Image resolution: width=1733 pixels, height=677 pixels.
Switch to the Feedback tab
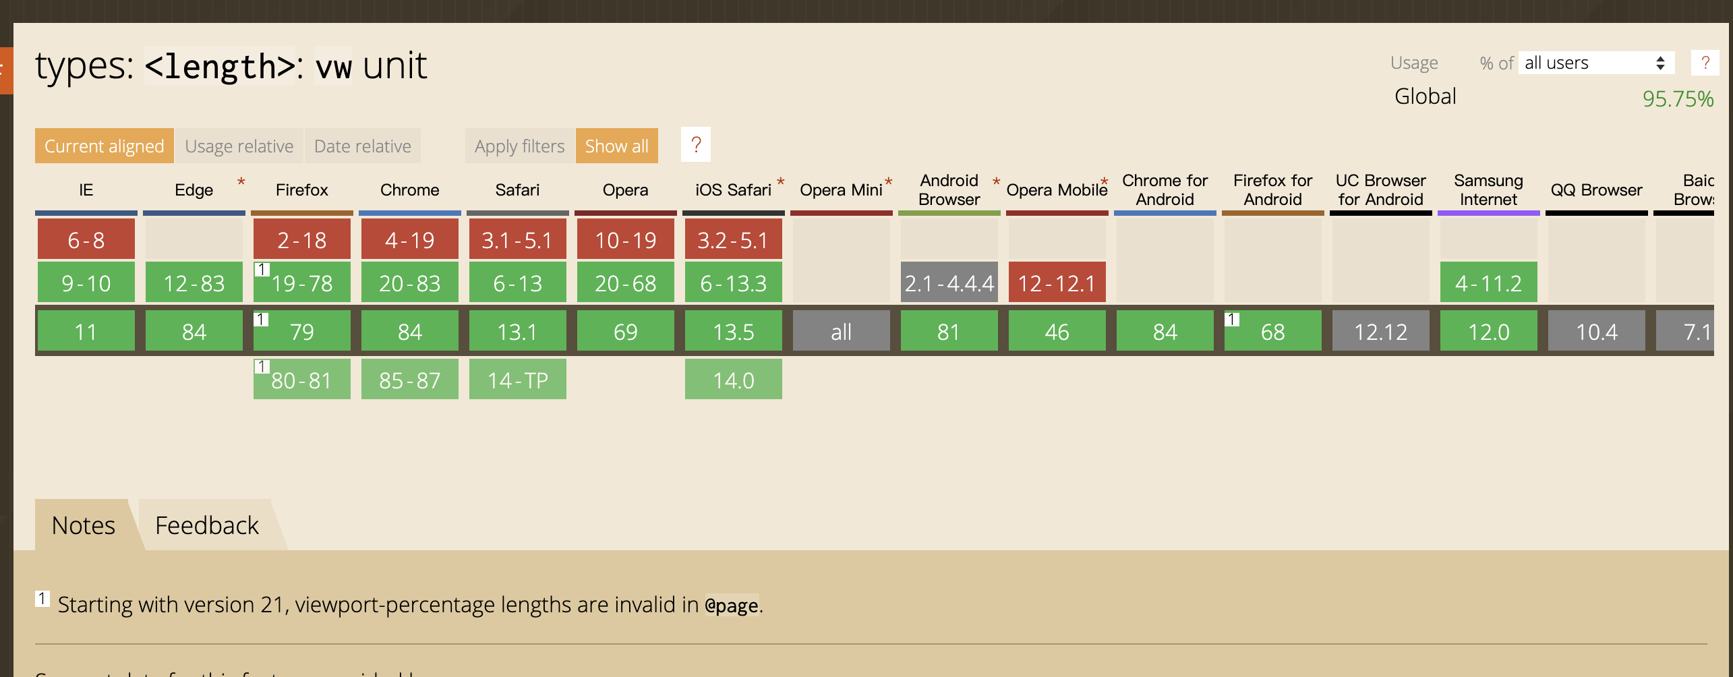tap(206, 525)
